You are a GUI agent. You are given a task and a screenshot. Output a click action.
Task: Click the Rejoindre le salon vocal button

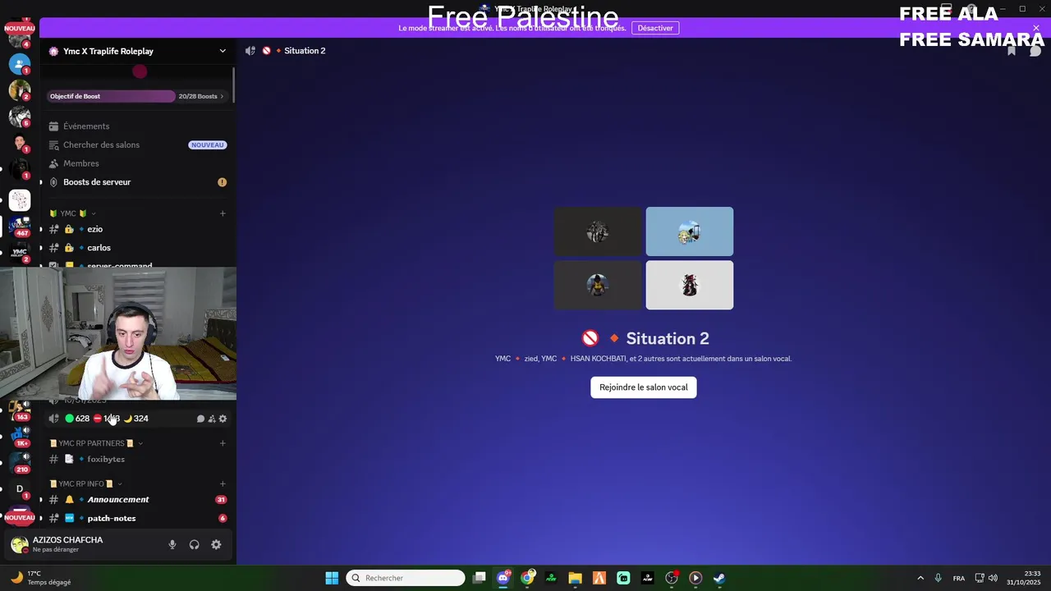coord(644,387)
